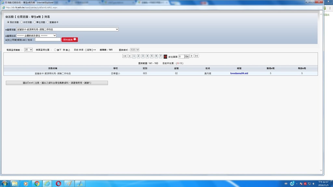Click the highlighted current page 8 box
This screenshot has height=187, width=333.
point(165,56)
